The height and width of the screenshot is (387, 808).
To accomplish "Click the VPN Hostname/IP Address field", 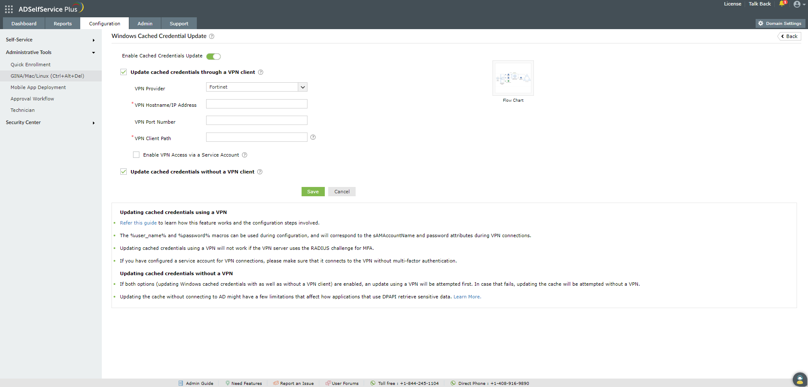I will [256, 104].
